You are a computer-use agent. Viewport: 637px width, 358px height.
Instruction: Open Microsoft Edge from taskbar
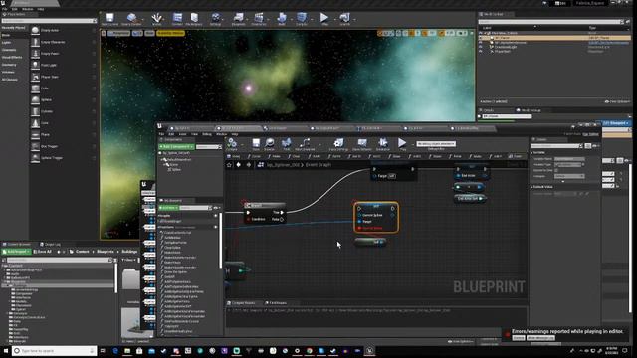click(x=115, y=351)
